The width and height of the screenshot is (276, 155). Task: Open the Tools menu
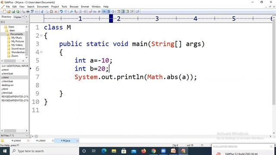coord(64,7)
